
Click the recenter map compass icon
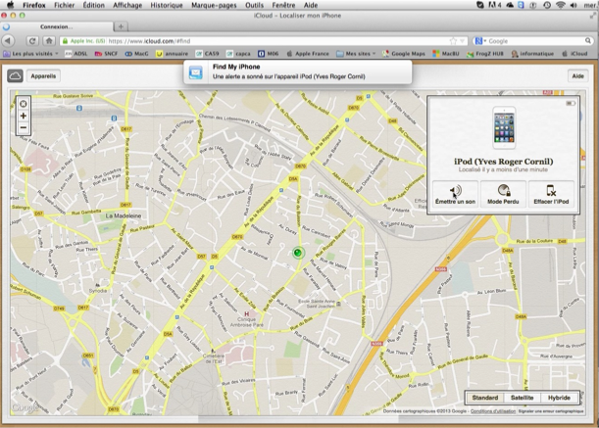pyautogui.click(x=24, y=104)
